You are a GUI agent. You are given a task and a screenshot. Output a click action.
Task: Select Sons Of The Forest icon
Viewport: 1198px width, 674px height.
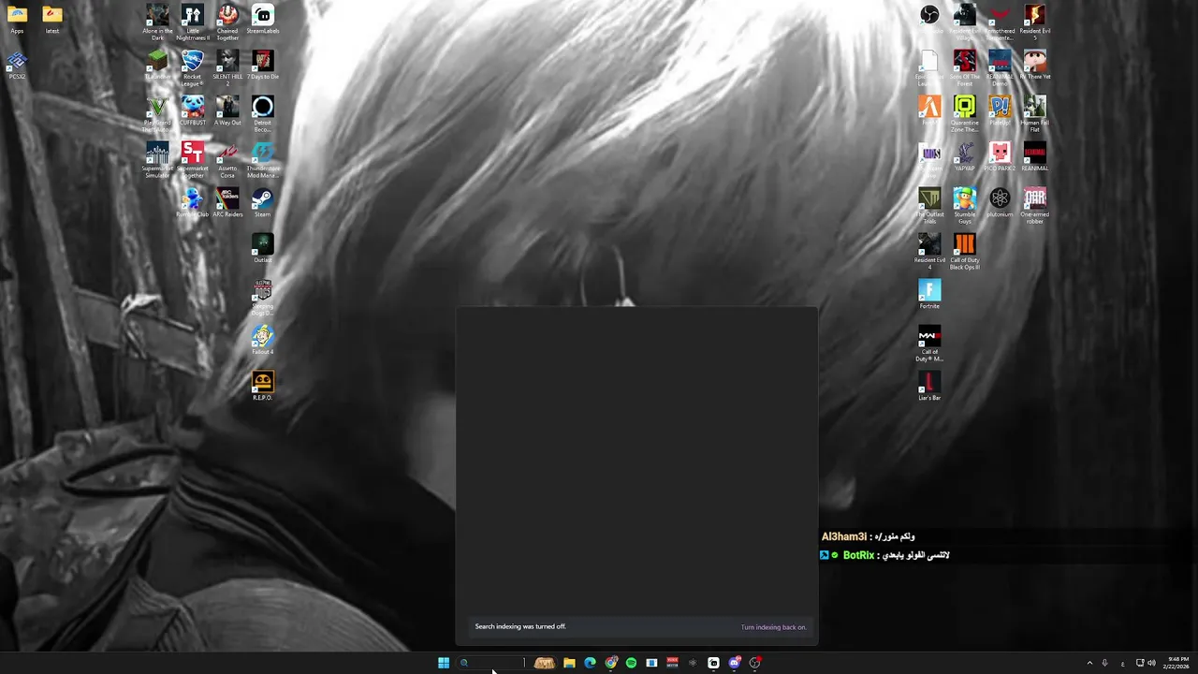click(965, 68)
